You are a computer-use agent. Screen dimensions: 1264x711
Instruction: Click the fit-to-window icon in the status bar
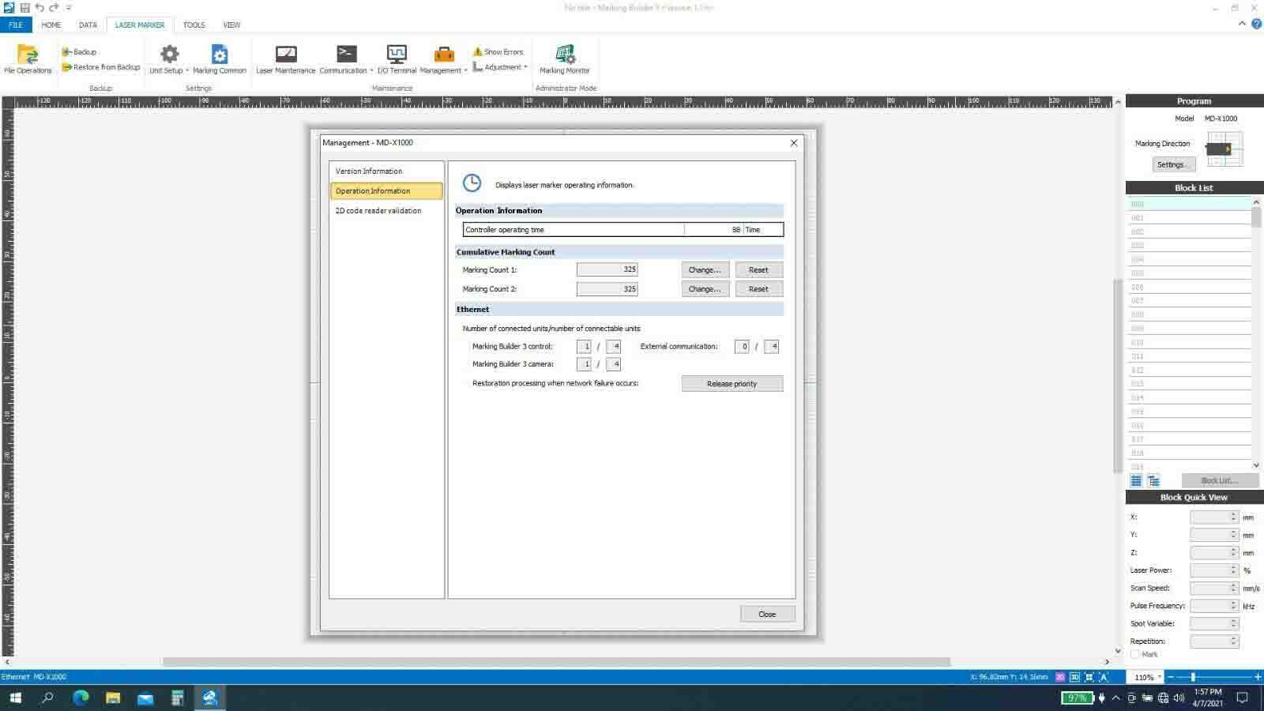point(1089,677)
